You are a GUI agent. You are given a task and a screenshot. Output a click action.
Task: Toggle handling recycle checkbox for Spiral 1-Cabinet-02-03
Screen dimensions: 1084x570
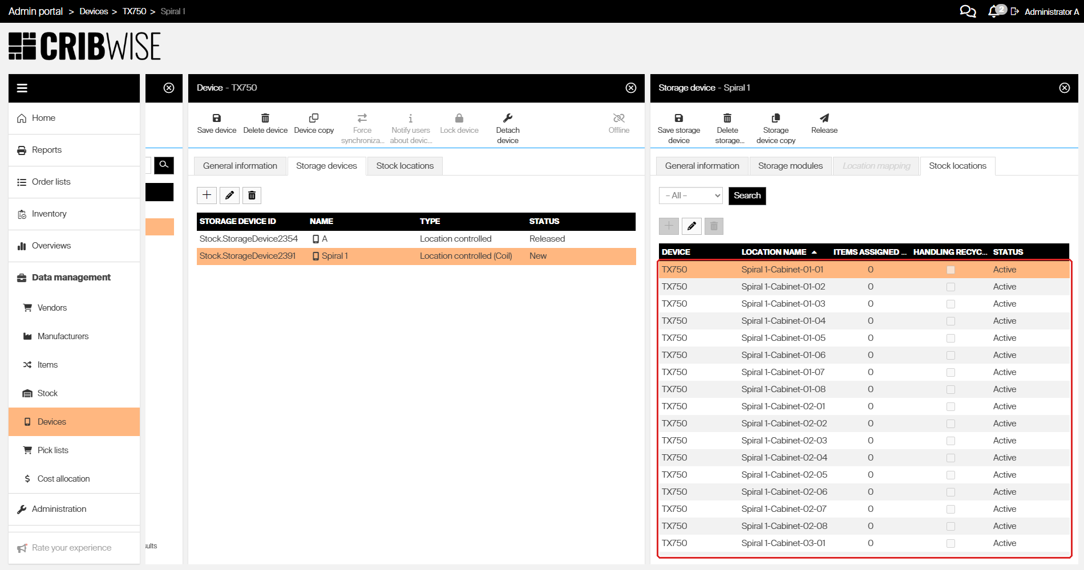point(950,441)
